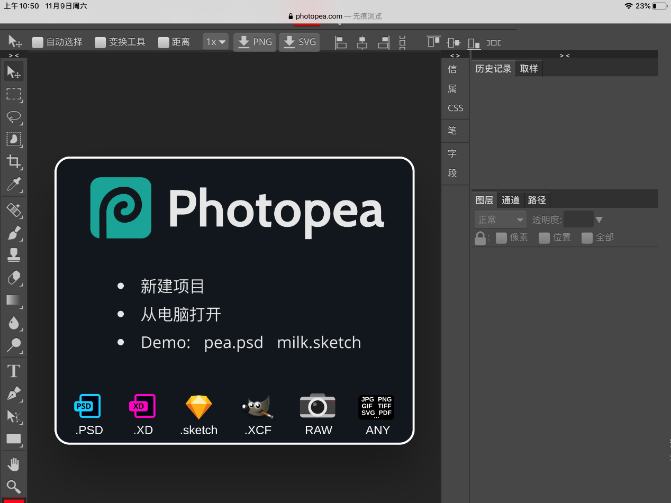Expand the left toolbar with the >< handle
671x503 pixels.
[x=14, y=55]
